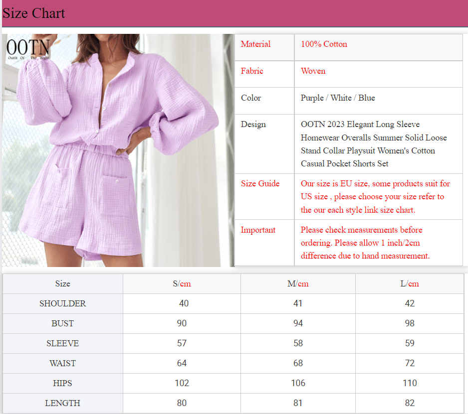
Task: Click the SLEEVE measurement 59 under L
Action: coord(409,343)
